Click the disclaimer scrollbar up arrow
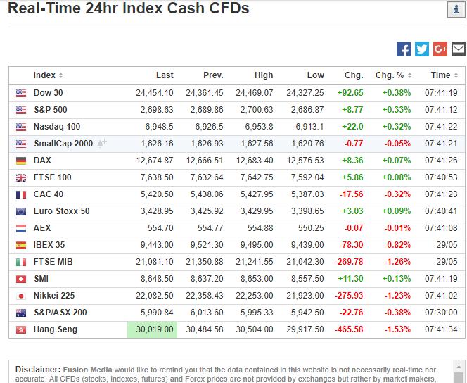 (x=459, y=367)
